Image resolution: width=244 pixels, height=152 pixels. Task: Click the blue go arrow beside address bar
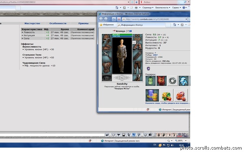tap(136, 2)
